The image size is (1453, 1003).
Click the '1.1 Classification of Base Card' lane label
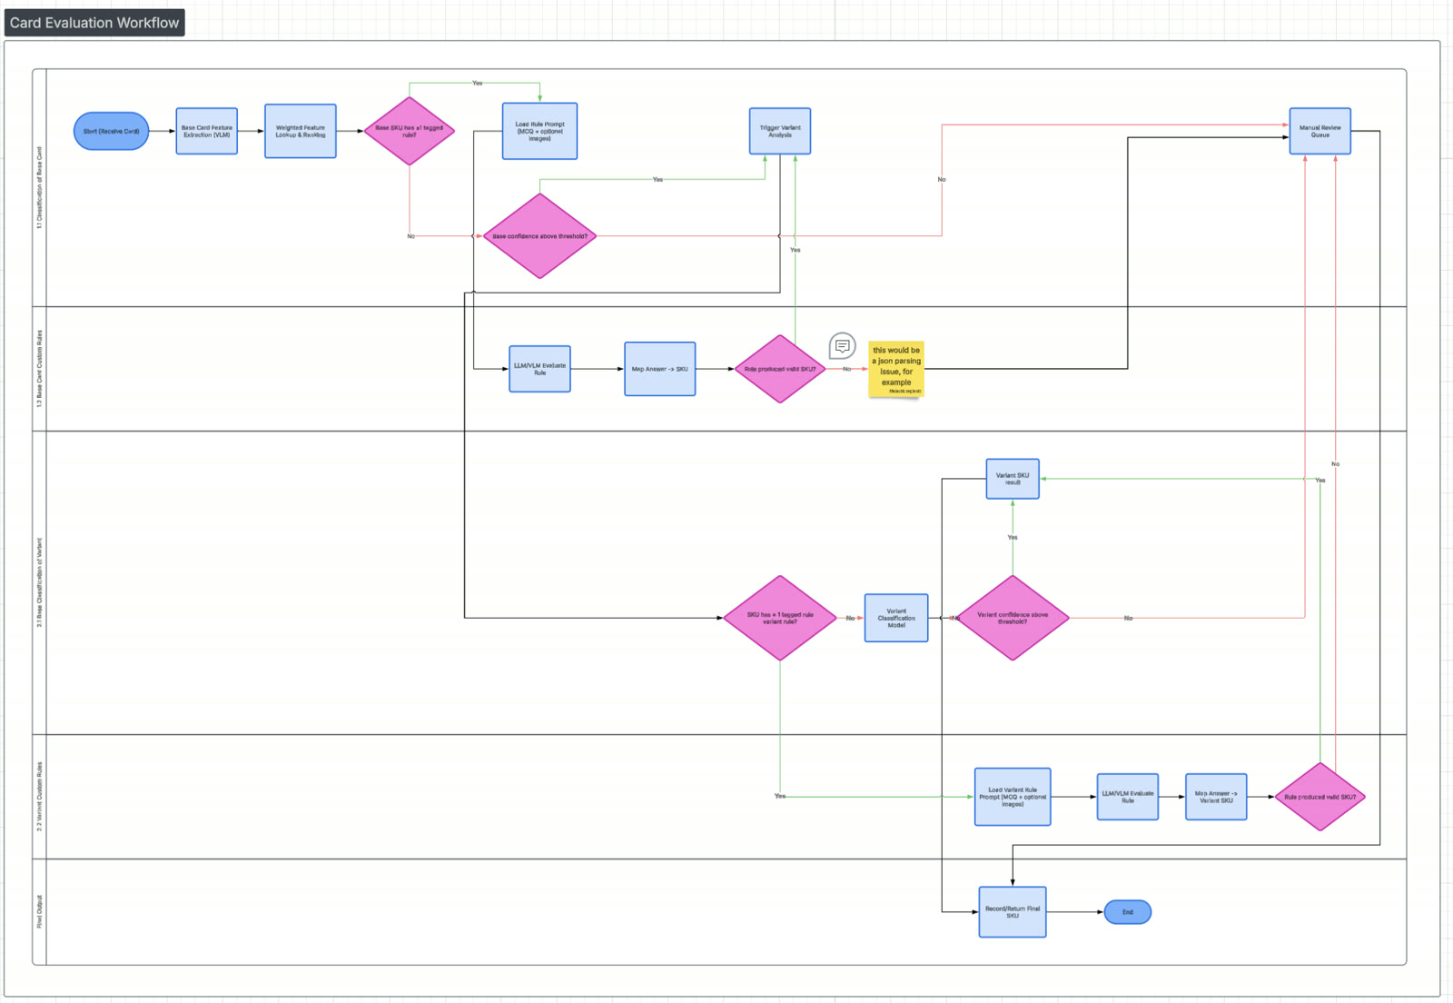(x=39, y=188)
